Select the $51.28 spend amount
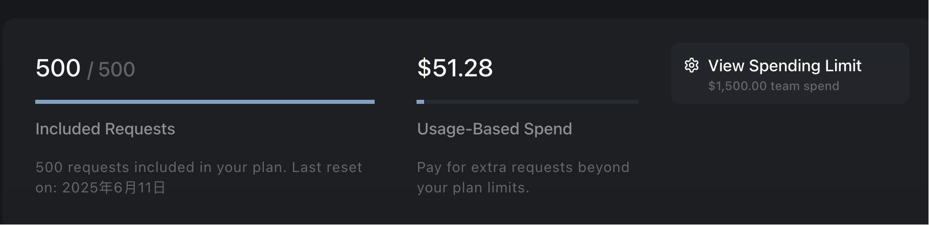This screenshot has height=225, width=929. (x=455, y=68)
